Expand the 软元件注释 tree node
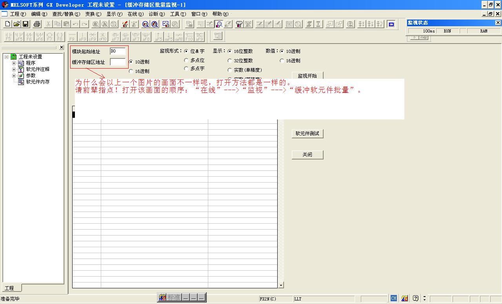Screen dimensions: 502x304 tap(14, 69)
